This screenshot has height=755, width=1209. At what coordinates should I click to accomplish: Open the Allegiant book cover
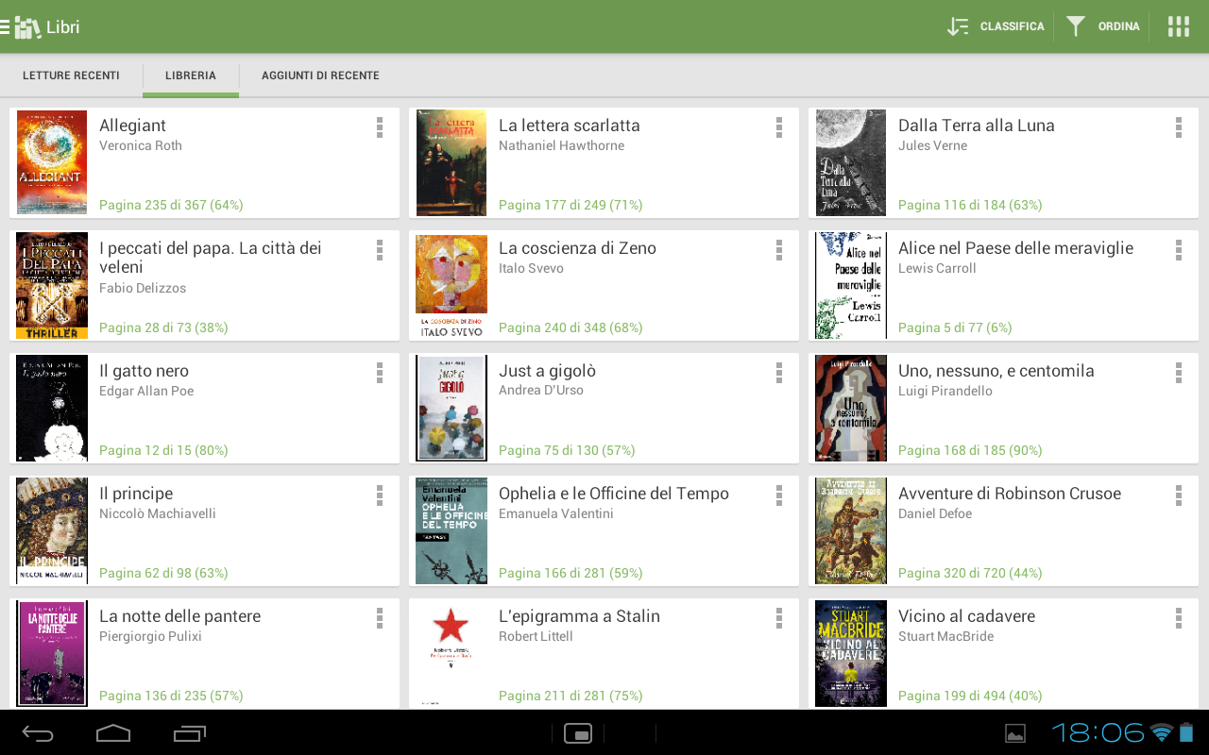(52, 162)
